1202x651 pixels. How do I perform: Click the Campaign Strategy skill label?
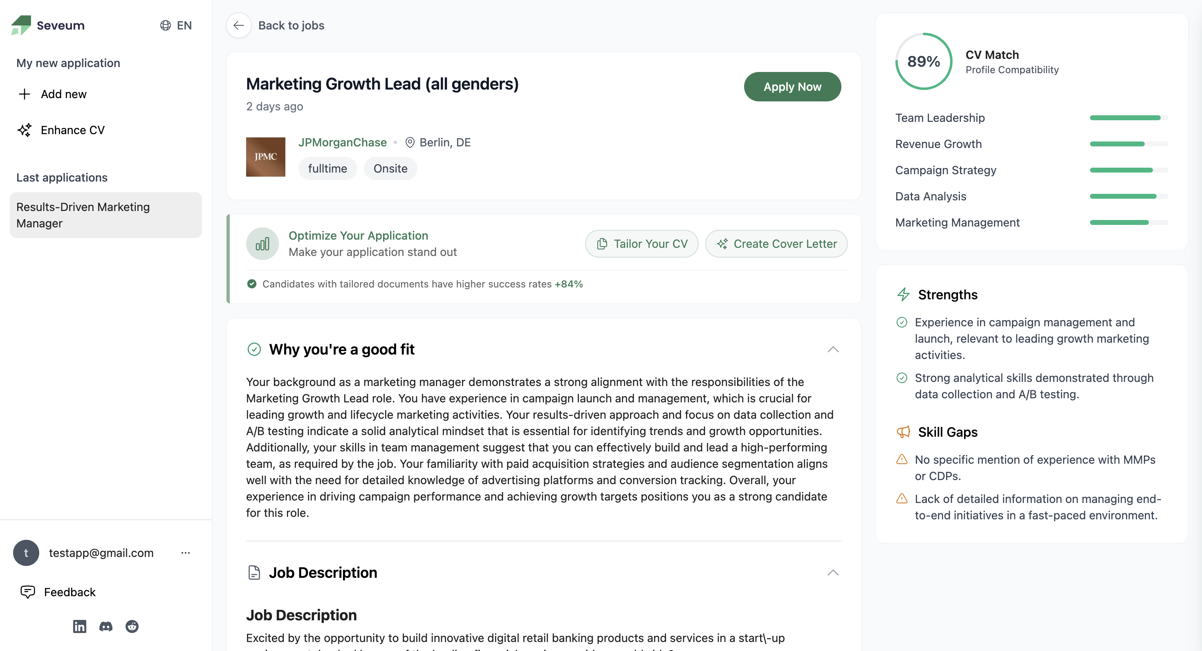click(945, 171)
